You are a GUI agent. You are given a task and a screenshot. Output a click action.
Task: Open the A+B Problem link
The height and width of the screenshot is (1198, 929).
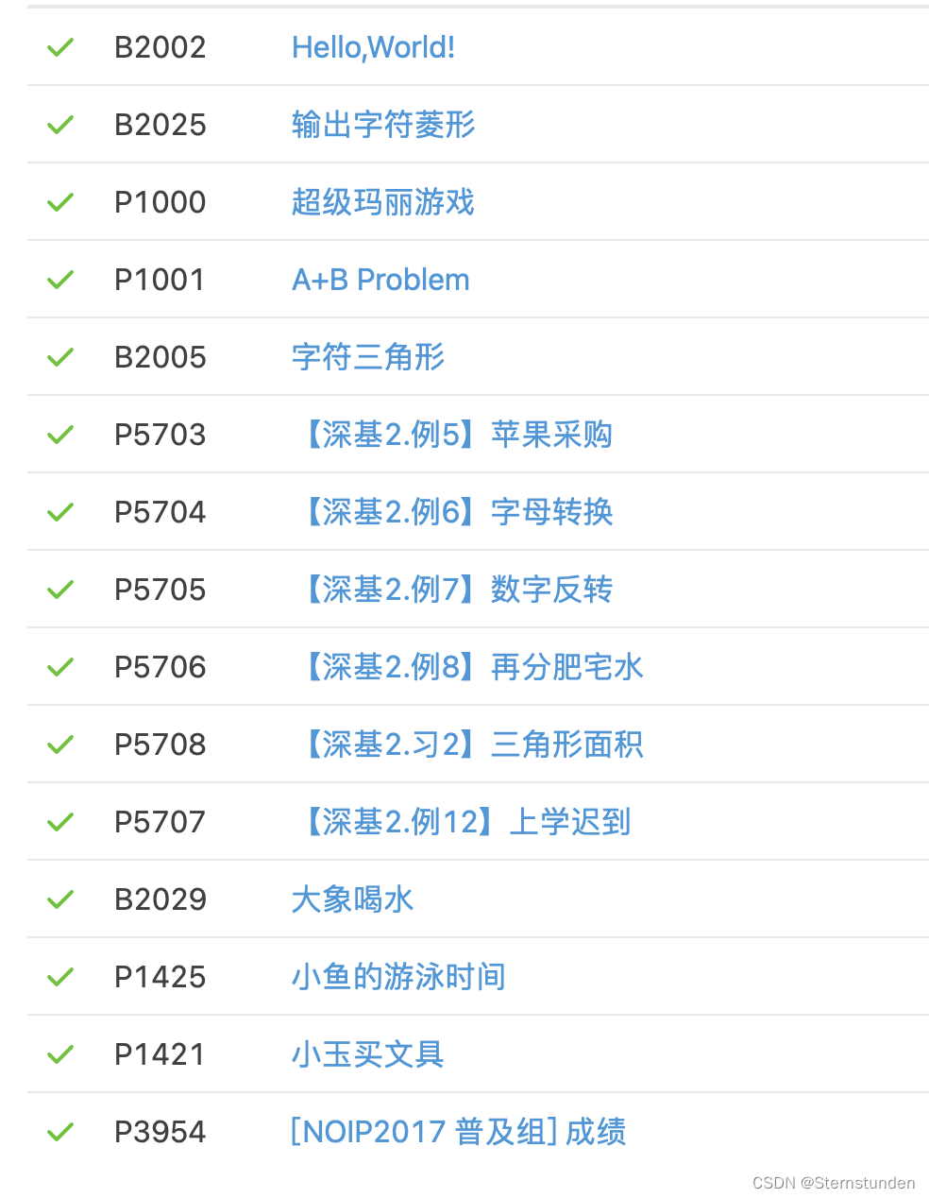(x=380, y=280)
